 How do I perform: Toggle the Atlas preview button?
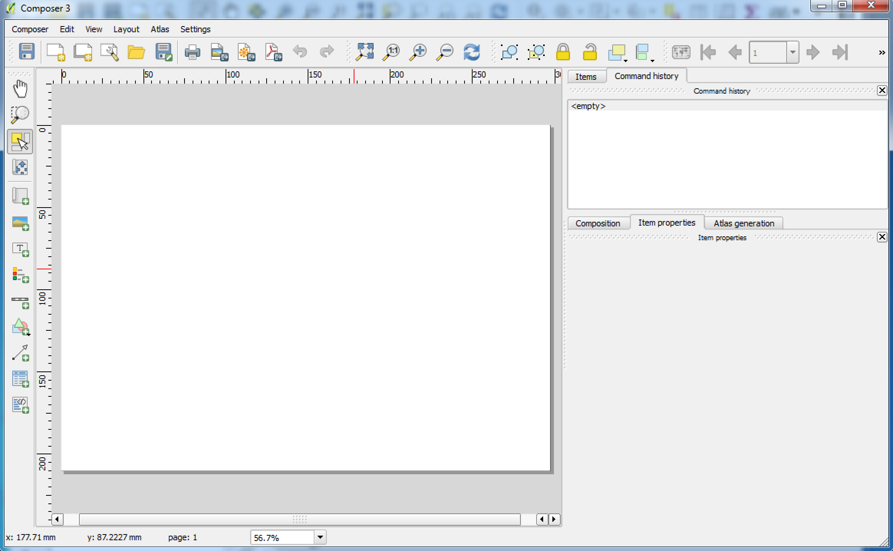tap(681, 52)
